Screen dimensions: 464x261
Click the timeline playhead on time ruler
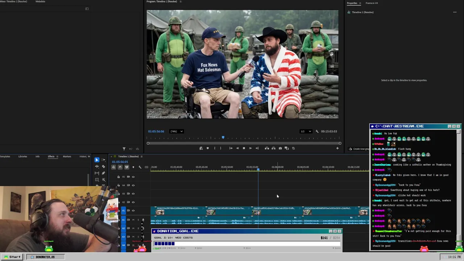tap(258, 169)
